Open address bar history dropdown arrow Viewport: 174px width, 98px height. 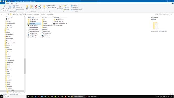[156, 14]
